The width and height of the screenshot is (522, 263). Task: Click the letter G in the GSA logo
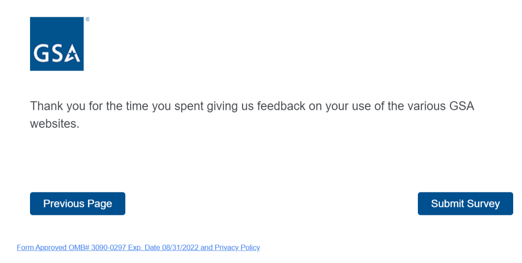[x=41, y=53]
